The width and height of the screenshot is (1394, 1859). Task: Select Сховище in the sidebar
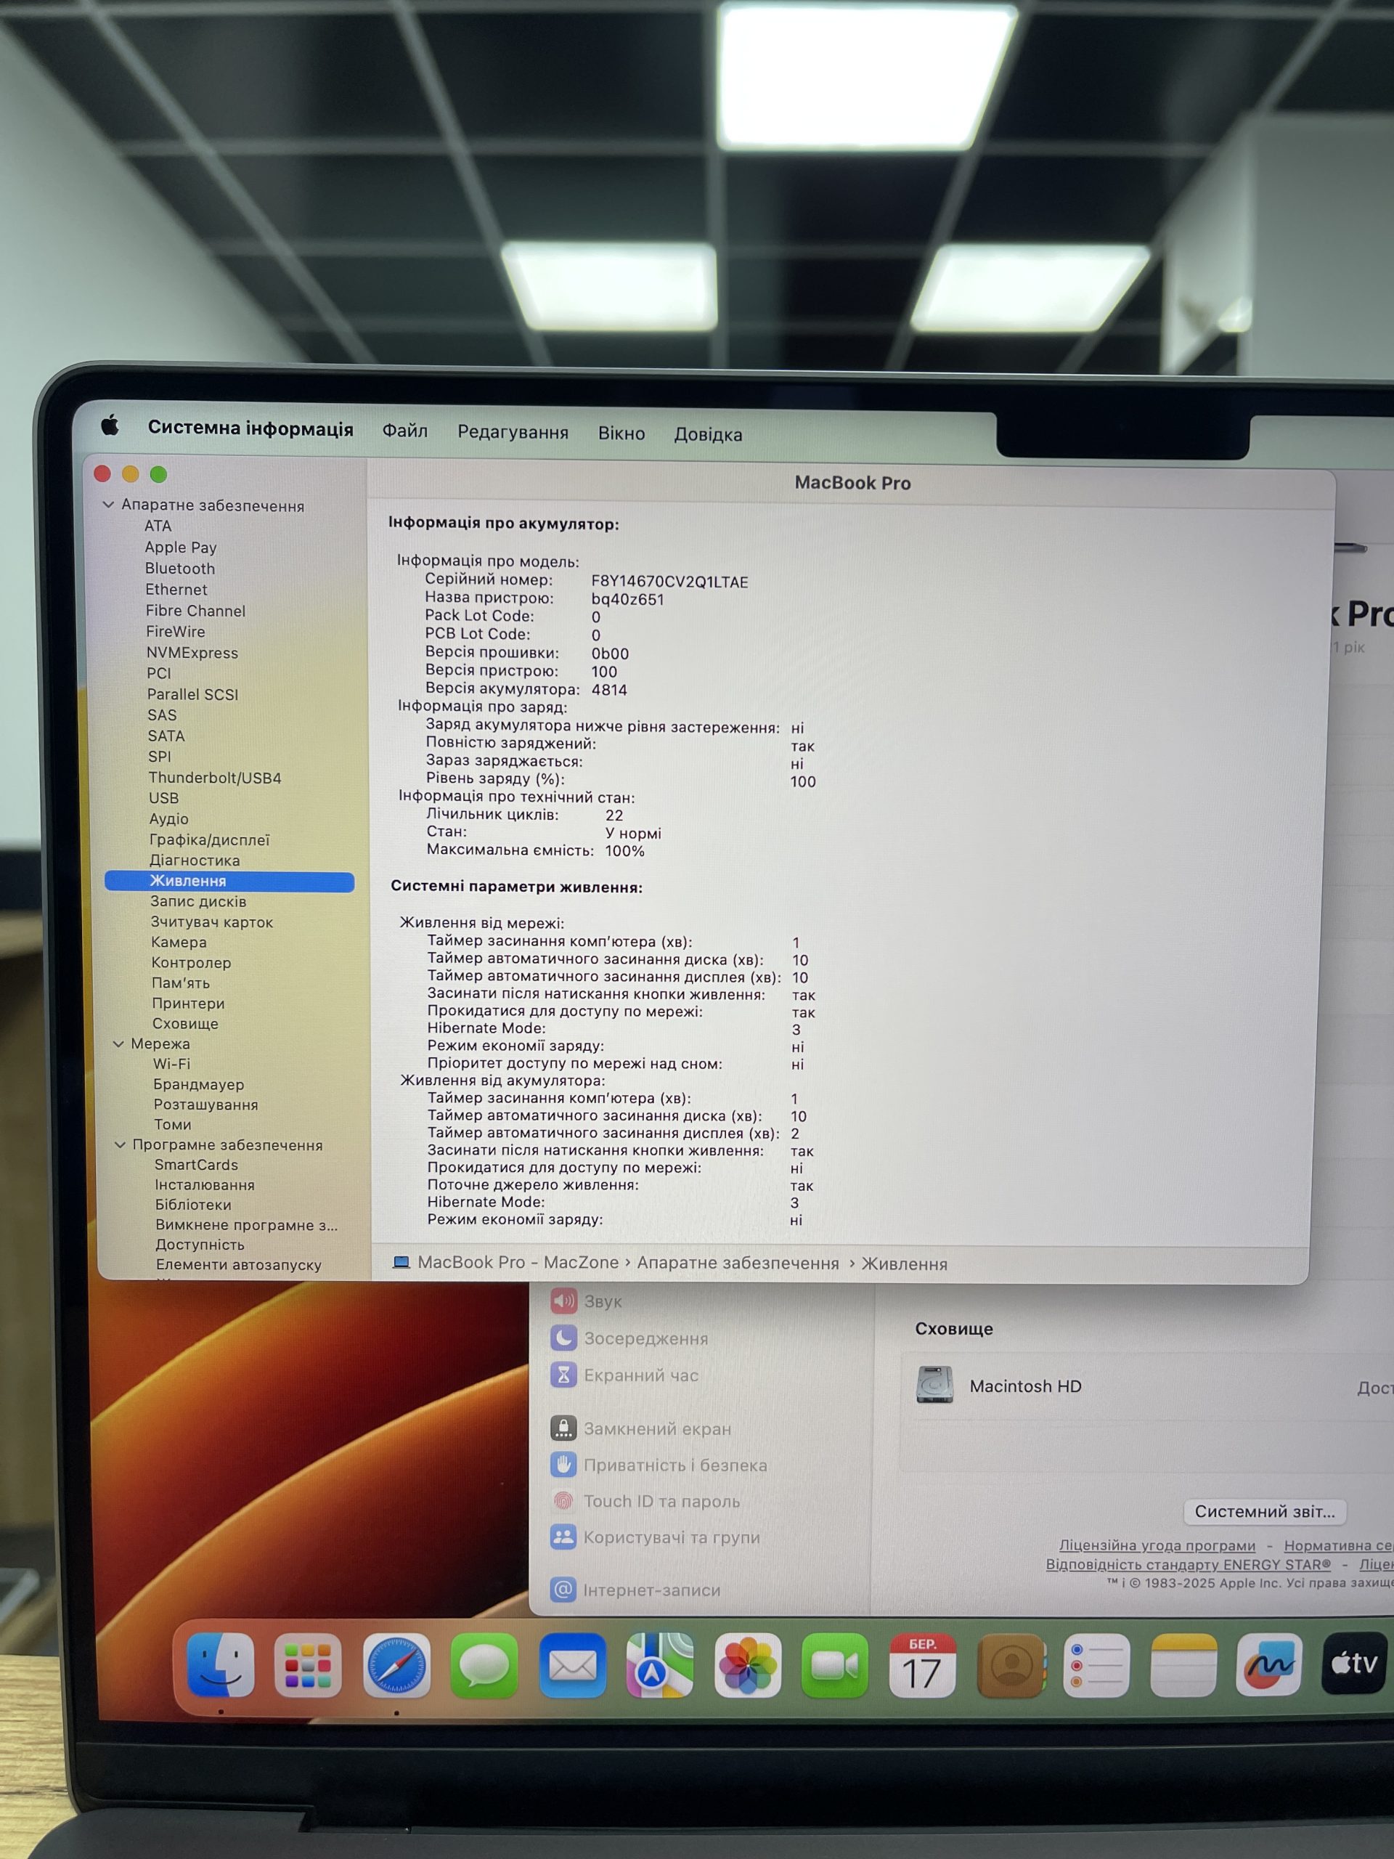185,1024
